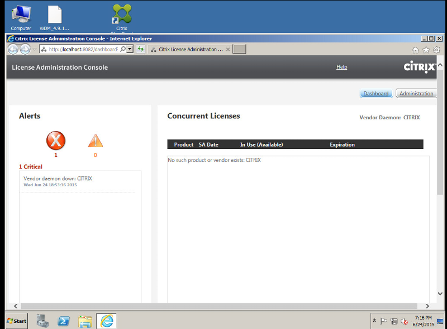
Task: Open the Windows Start menu
Action: (x=15, y=321)
